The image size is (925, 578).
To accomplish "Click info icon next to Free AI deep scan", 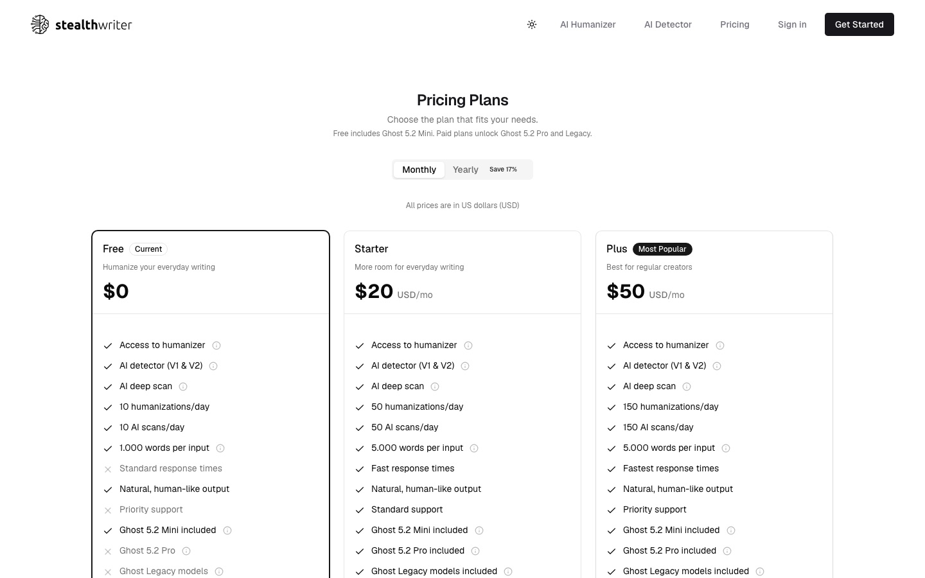I will (183, 387).
